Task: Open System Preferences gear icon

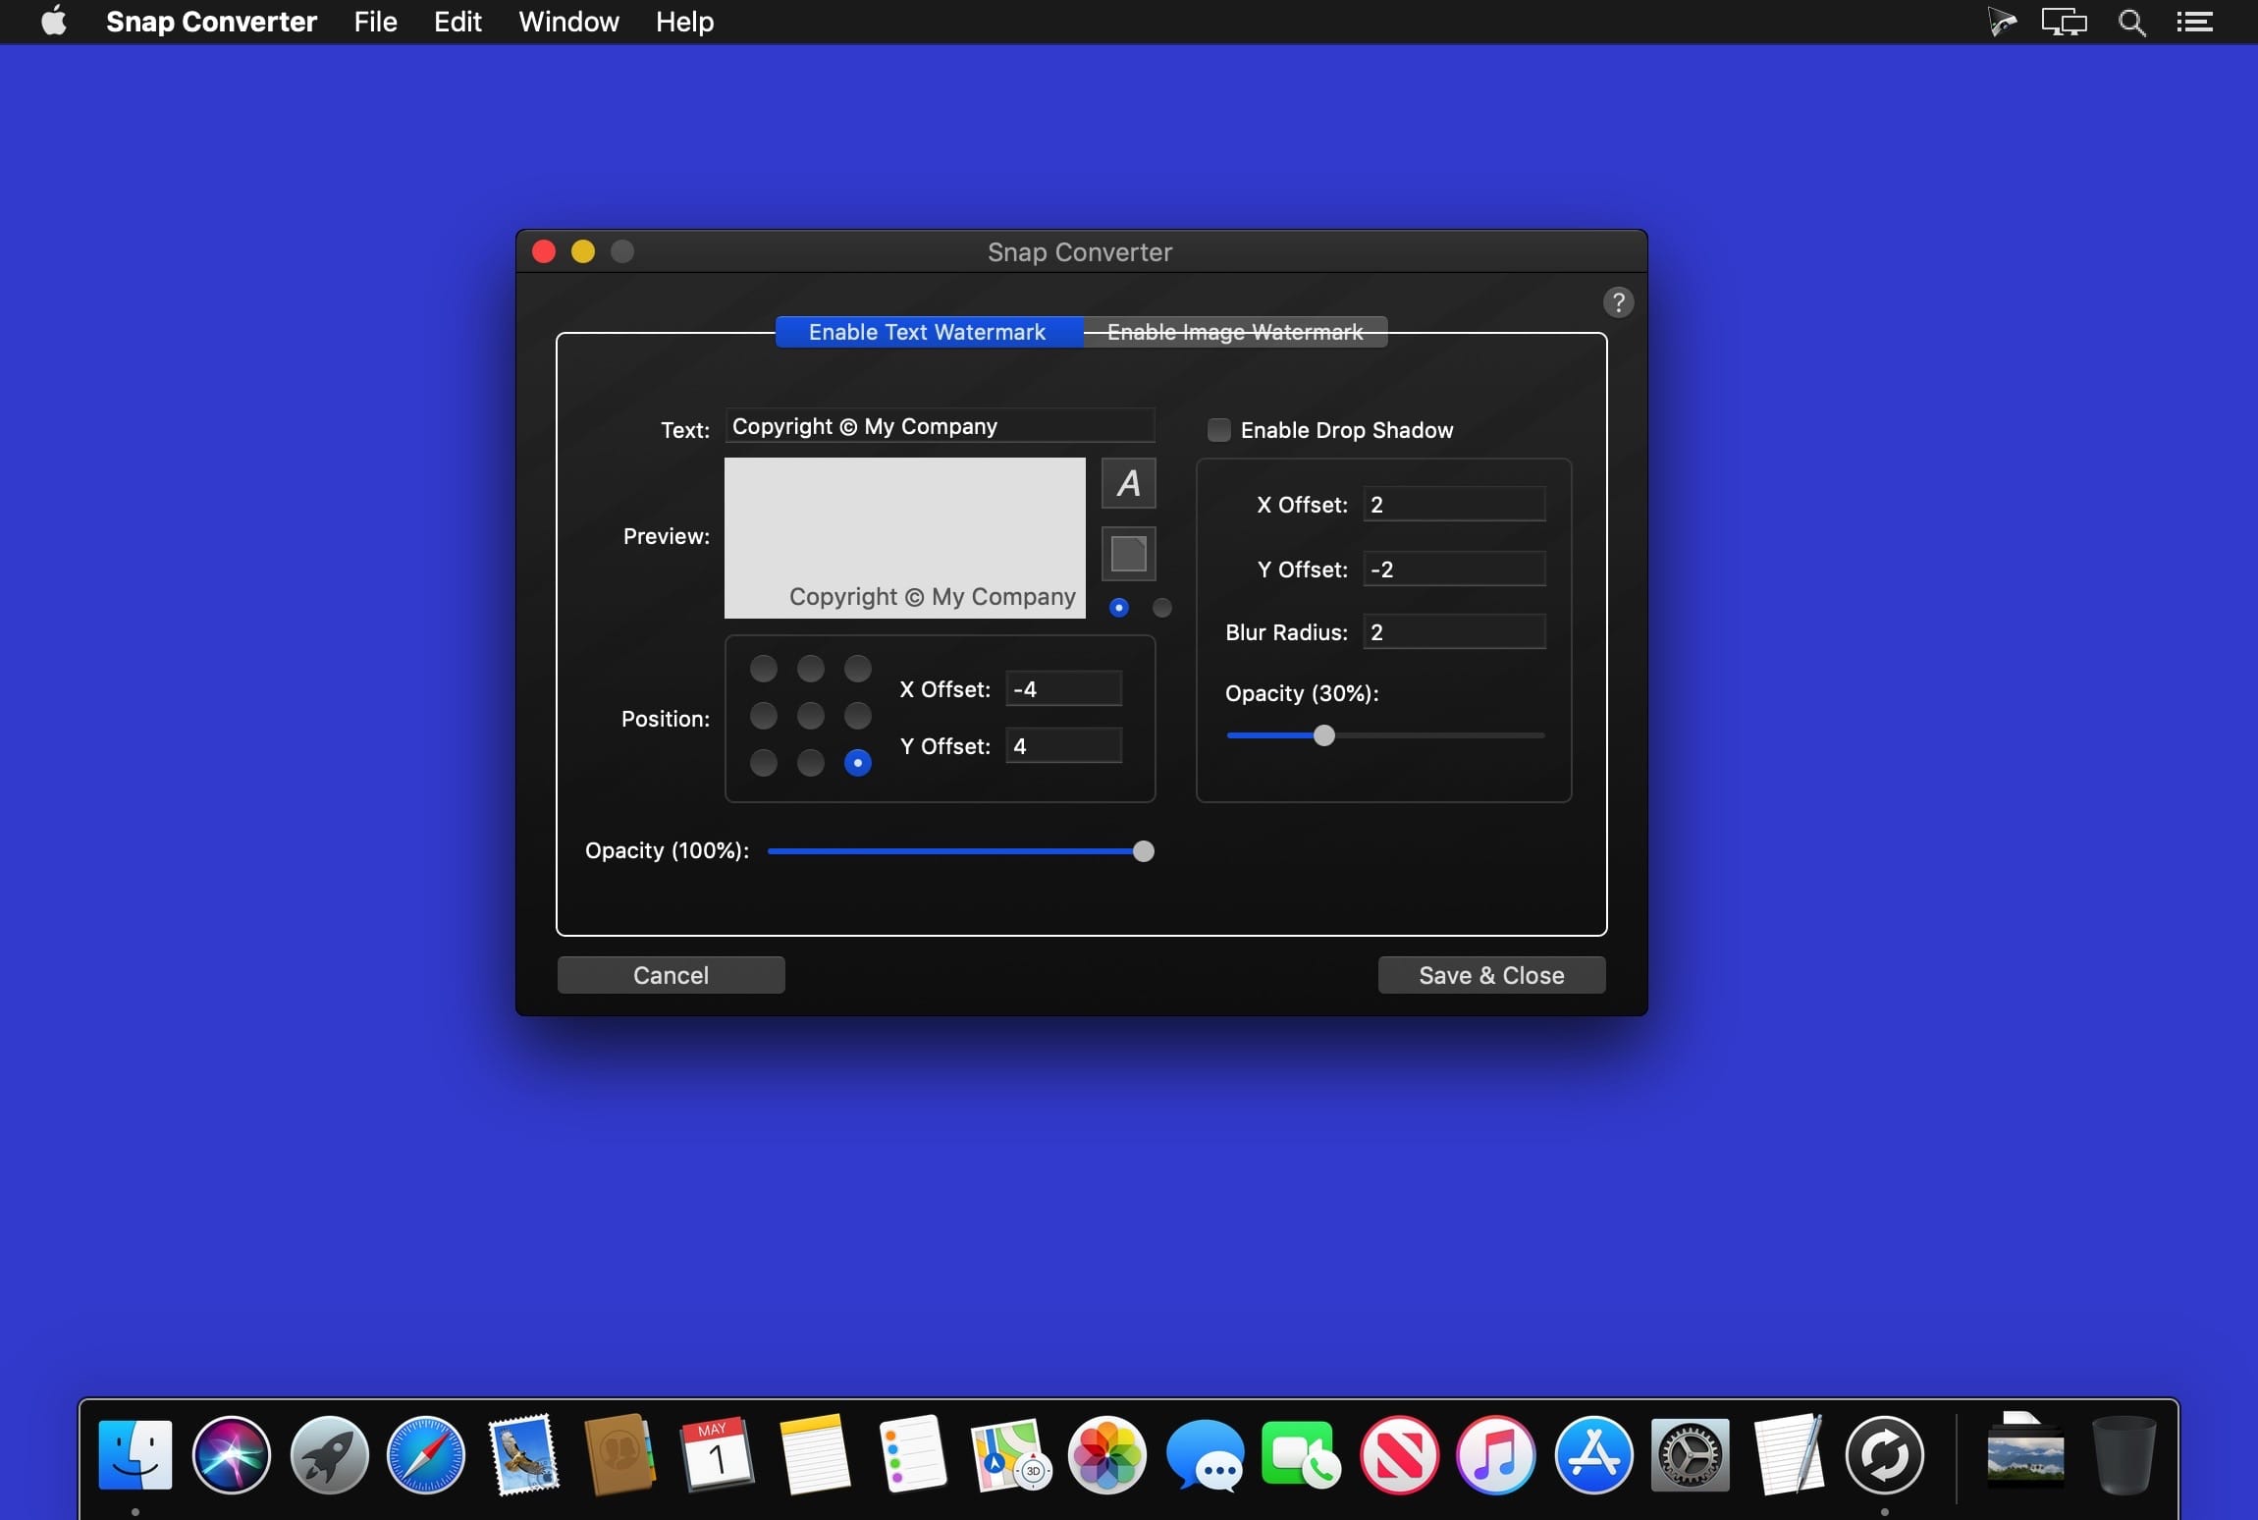Action: [1690, 1455]
